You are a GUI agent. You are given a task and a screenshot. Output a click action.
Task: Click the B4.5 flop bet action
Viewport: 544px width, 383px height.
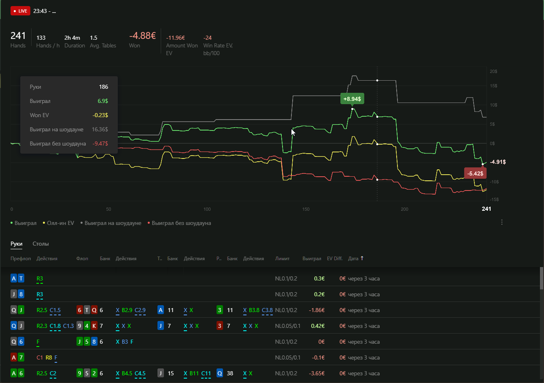point(127,373)
